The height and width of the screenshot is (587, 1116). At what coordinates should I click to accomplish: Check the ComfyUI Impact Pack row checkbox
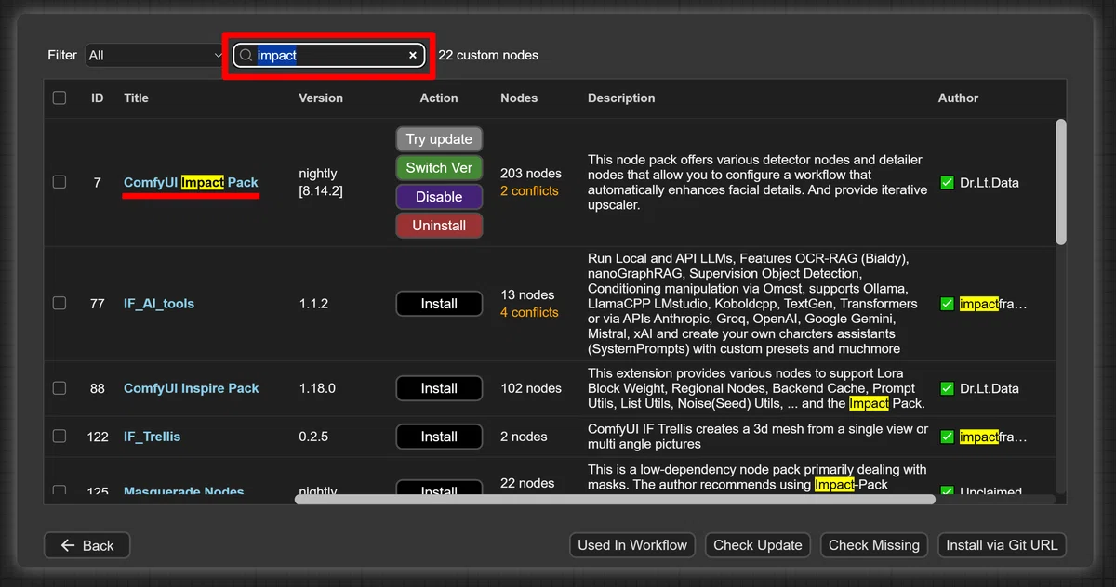(x=60, y=182)
